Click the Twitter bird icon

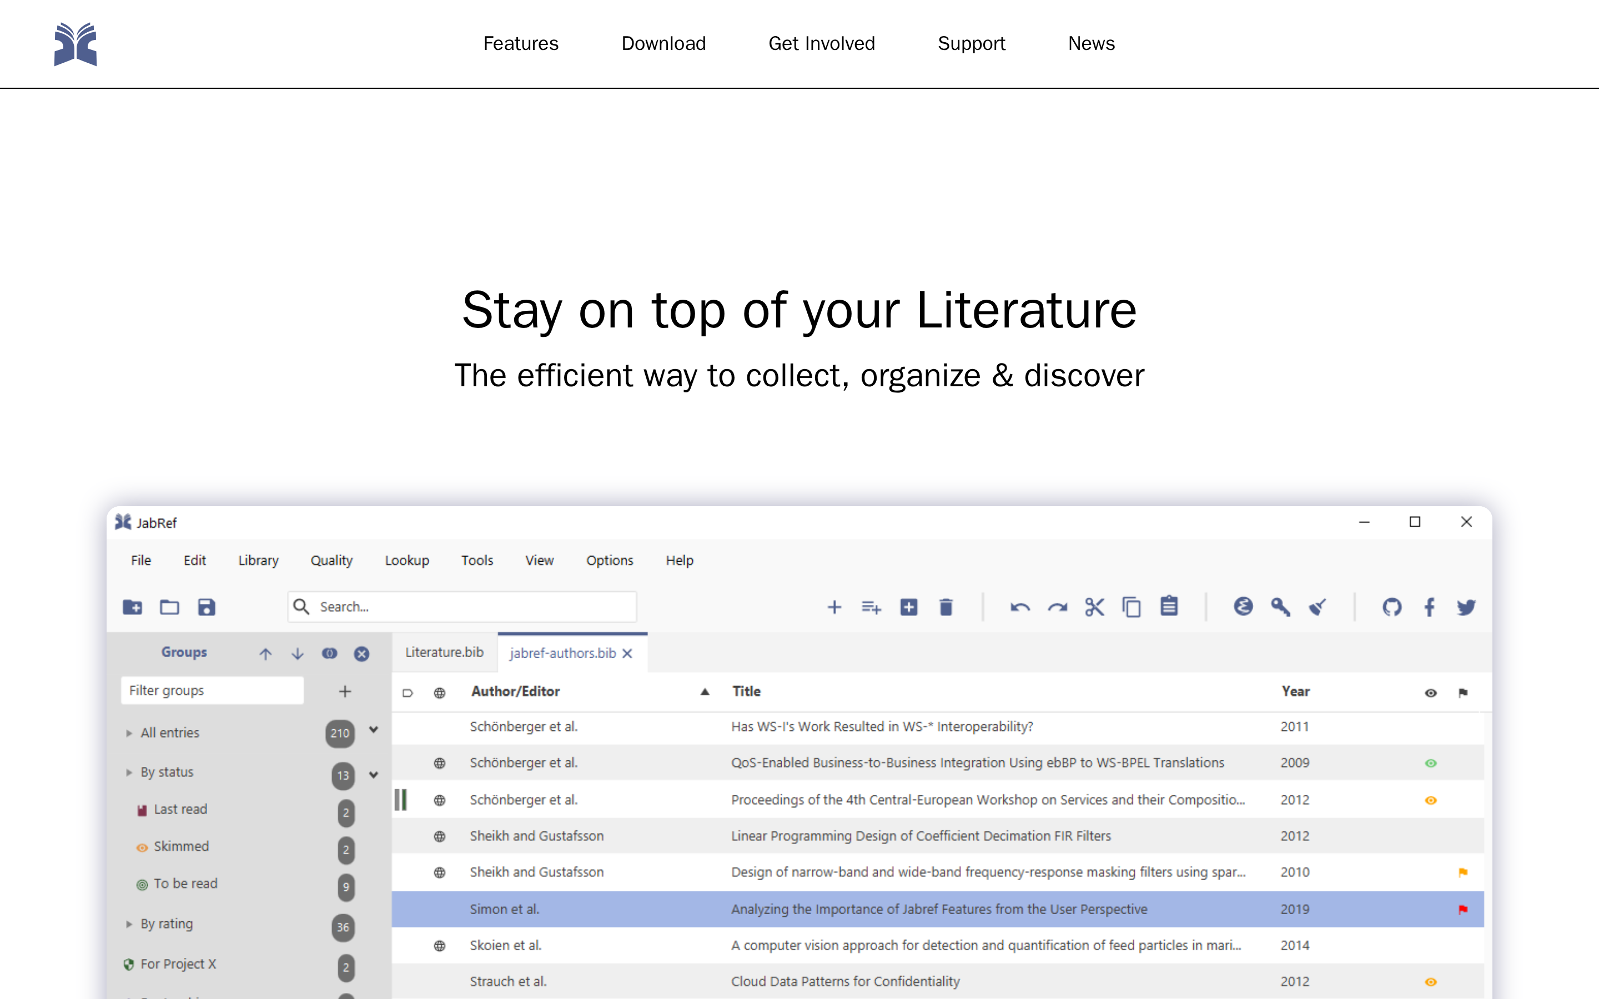(1466, 607)
